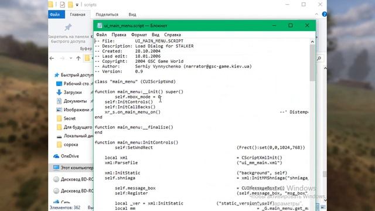Click Explorer search magnifier icon
This screenshot has width=375, height=211.
pos(319,59)
